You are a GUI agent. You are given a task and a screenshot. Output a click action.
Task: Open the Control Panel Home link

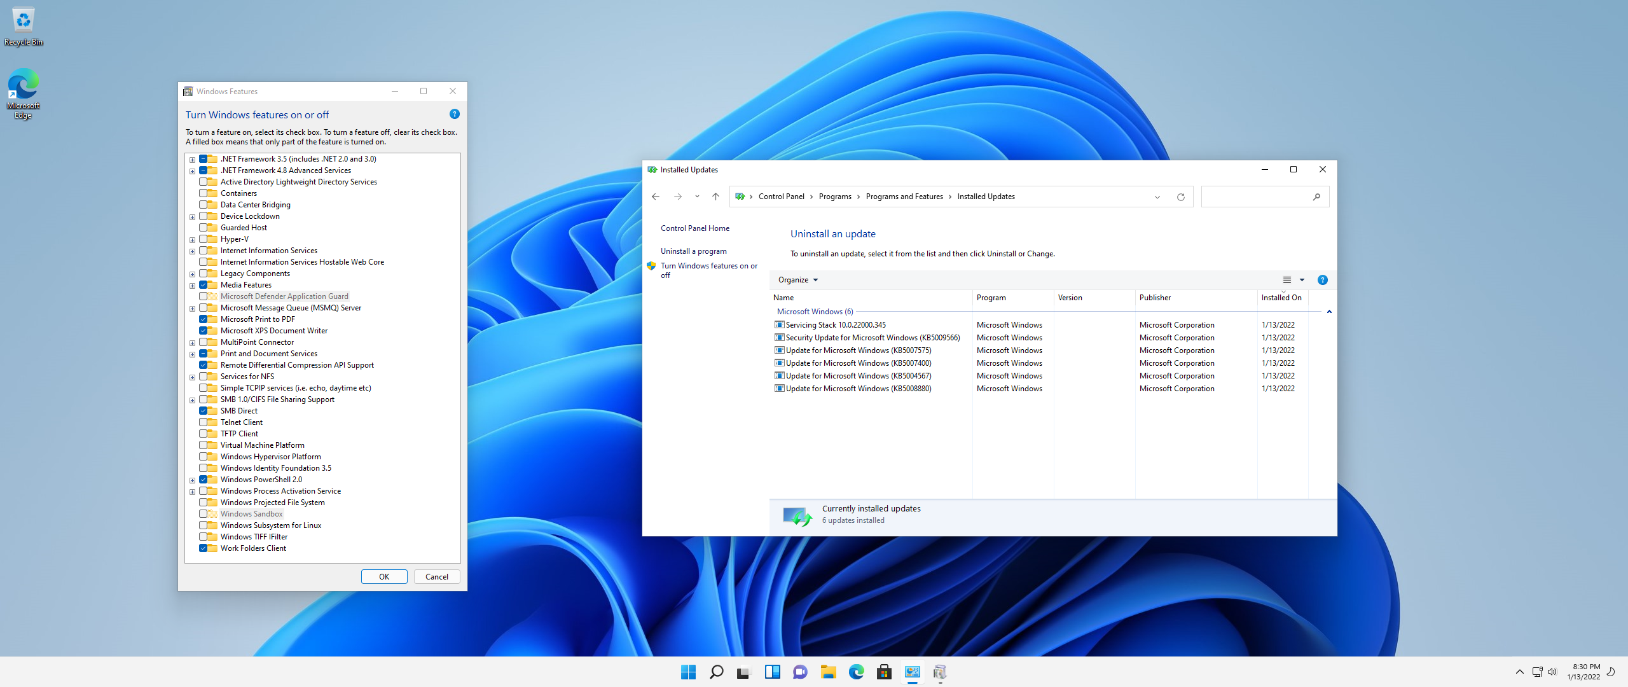pos(695,228)
